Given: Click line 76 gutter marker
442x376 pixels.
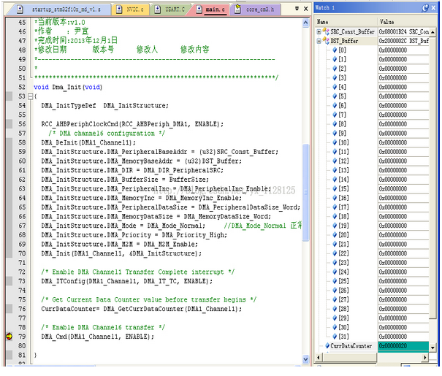Looking at the screenshot, I should coord(9,309).
